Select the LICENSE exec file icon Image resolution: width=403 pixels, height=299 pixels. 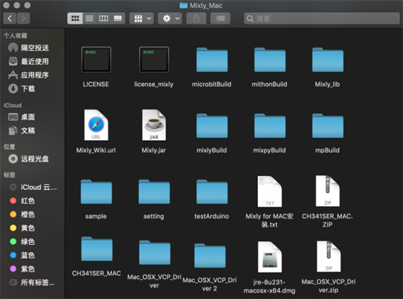coord(96,60)
